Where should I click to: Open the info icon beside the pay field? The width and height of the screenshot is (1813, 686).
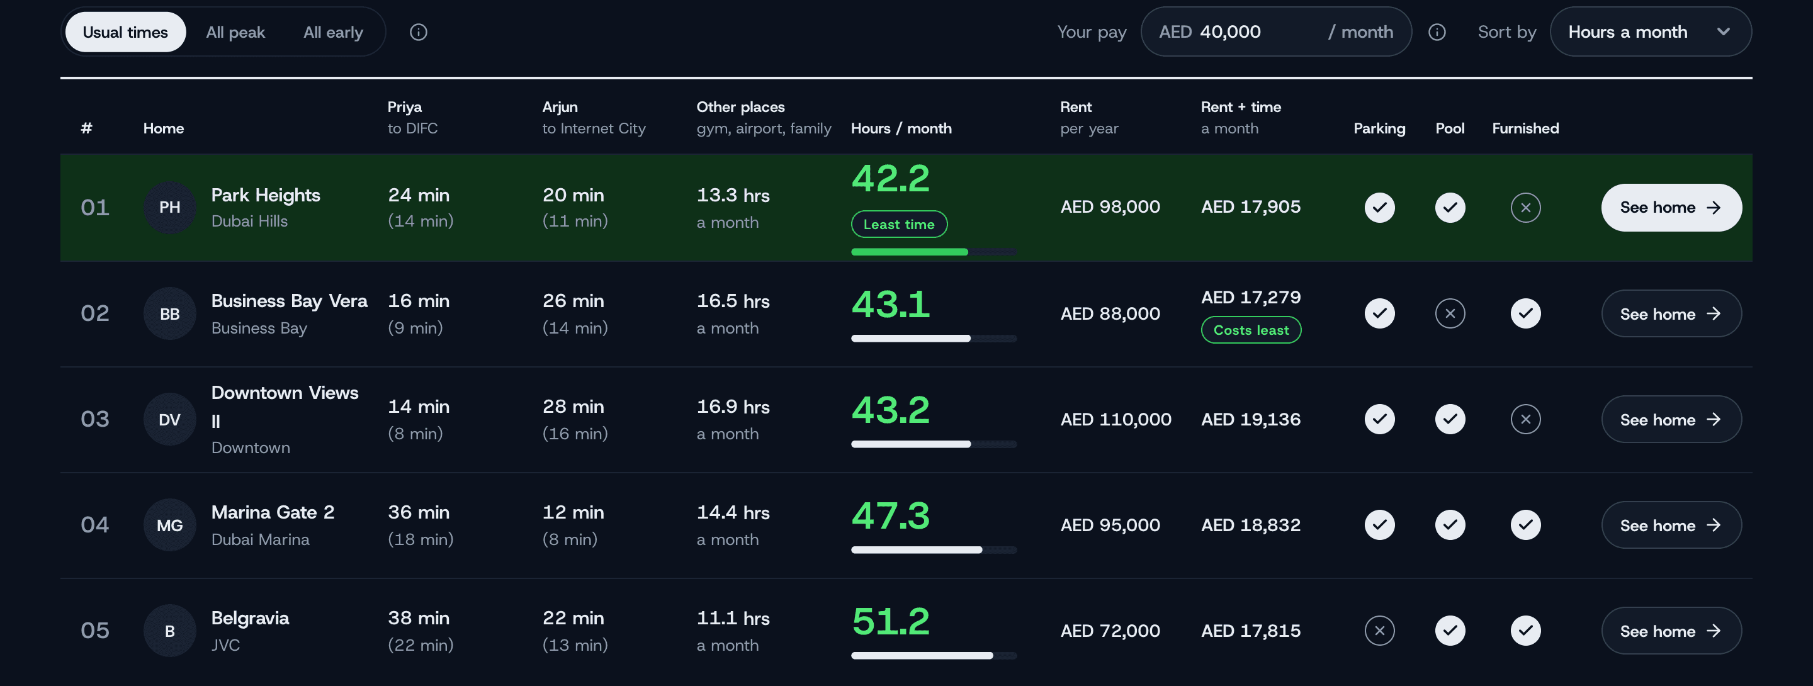[x=1437, y=32]
